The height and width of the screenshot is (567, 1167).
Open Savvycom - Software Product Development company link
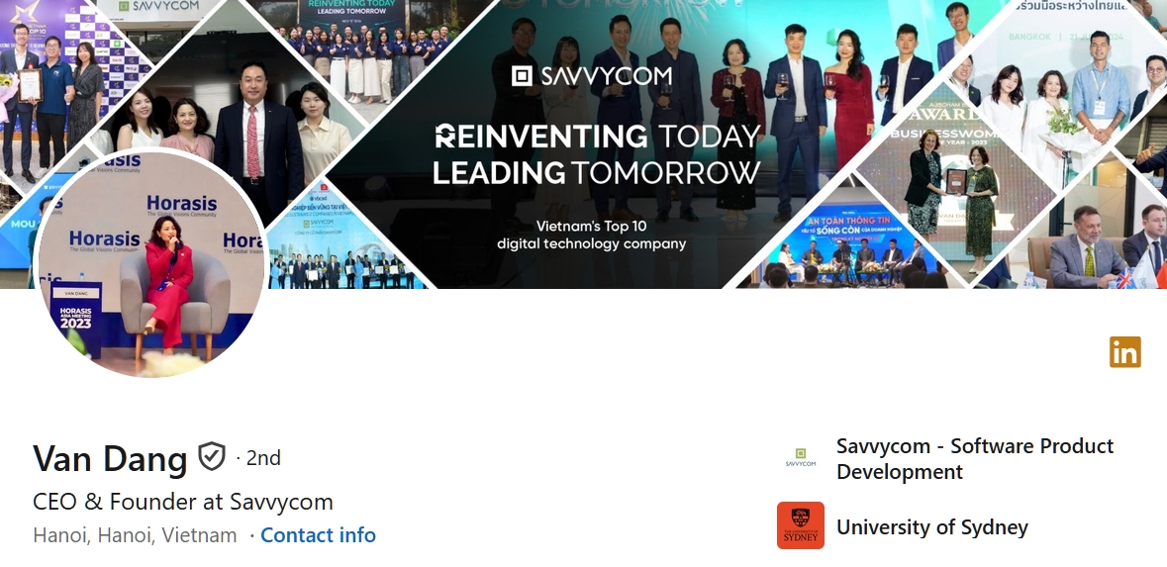click(x=974, y=458)
